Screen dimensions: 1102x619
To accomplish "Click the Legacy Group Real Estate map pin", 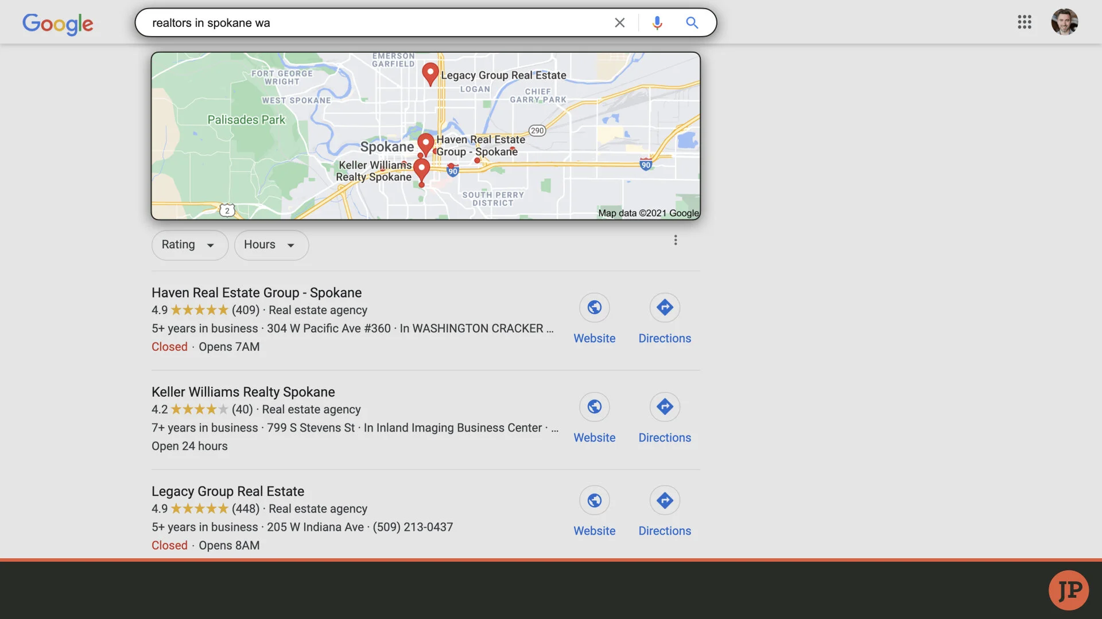I will click(x=430, y=74).
